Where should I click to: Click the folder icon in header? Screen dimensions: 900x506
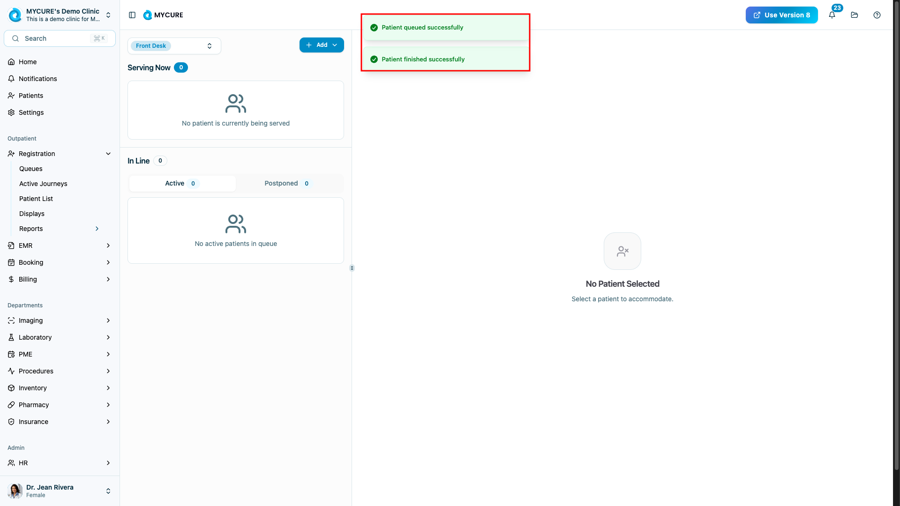tap(855, 15)
